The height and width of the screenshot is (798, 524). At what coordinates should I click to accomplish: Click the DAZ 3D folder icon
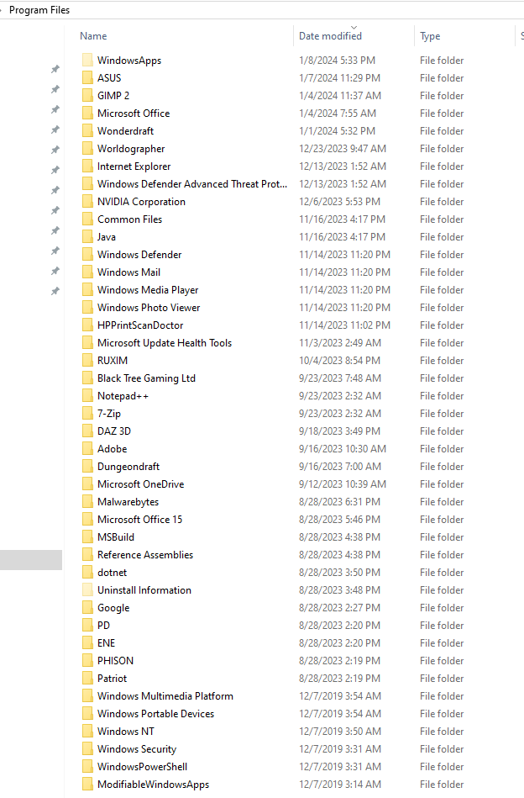[x=87, y=431]
